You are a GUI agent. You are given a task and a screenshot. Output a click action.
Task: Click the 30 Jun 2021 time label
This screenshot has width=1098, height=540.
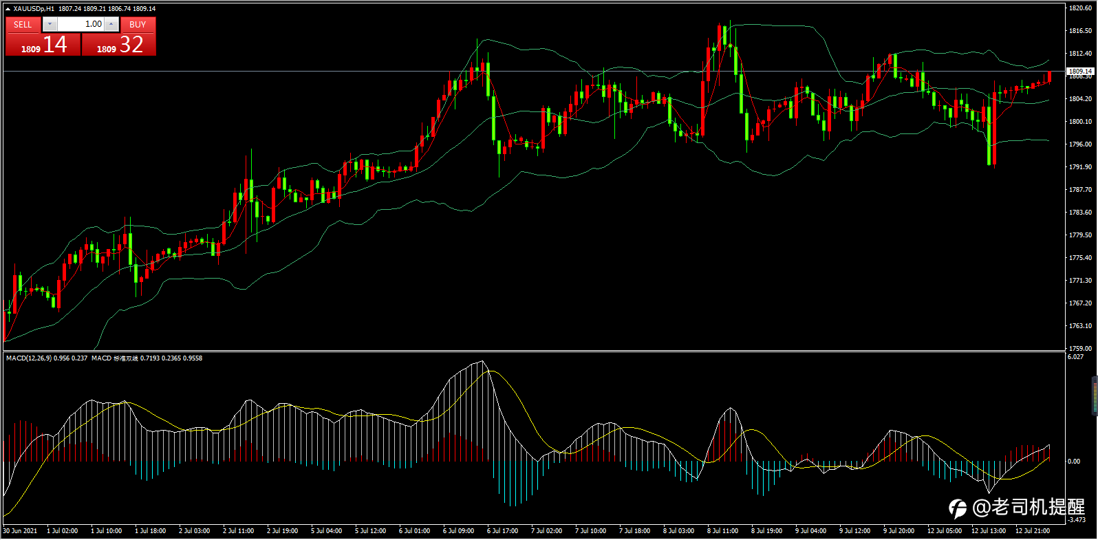(x=20, y=531)
